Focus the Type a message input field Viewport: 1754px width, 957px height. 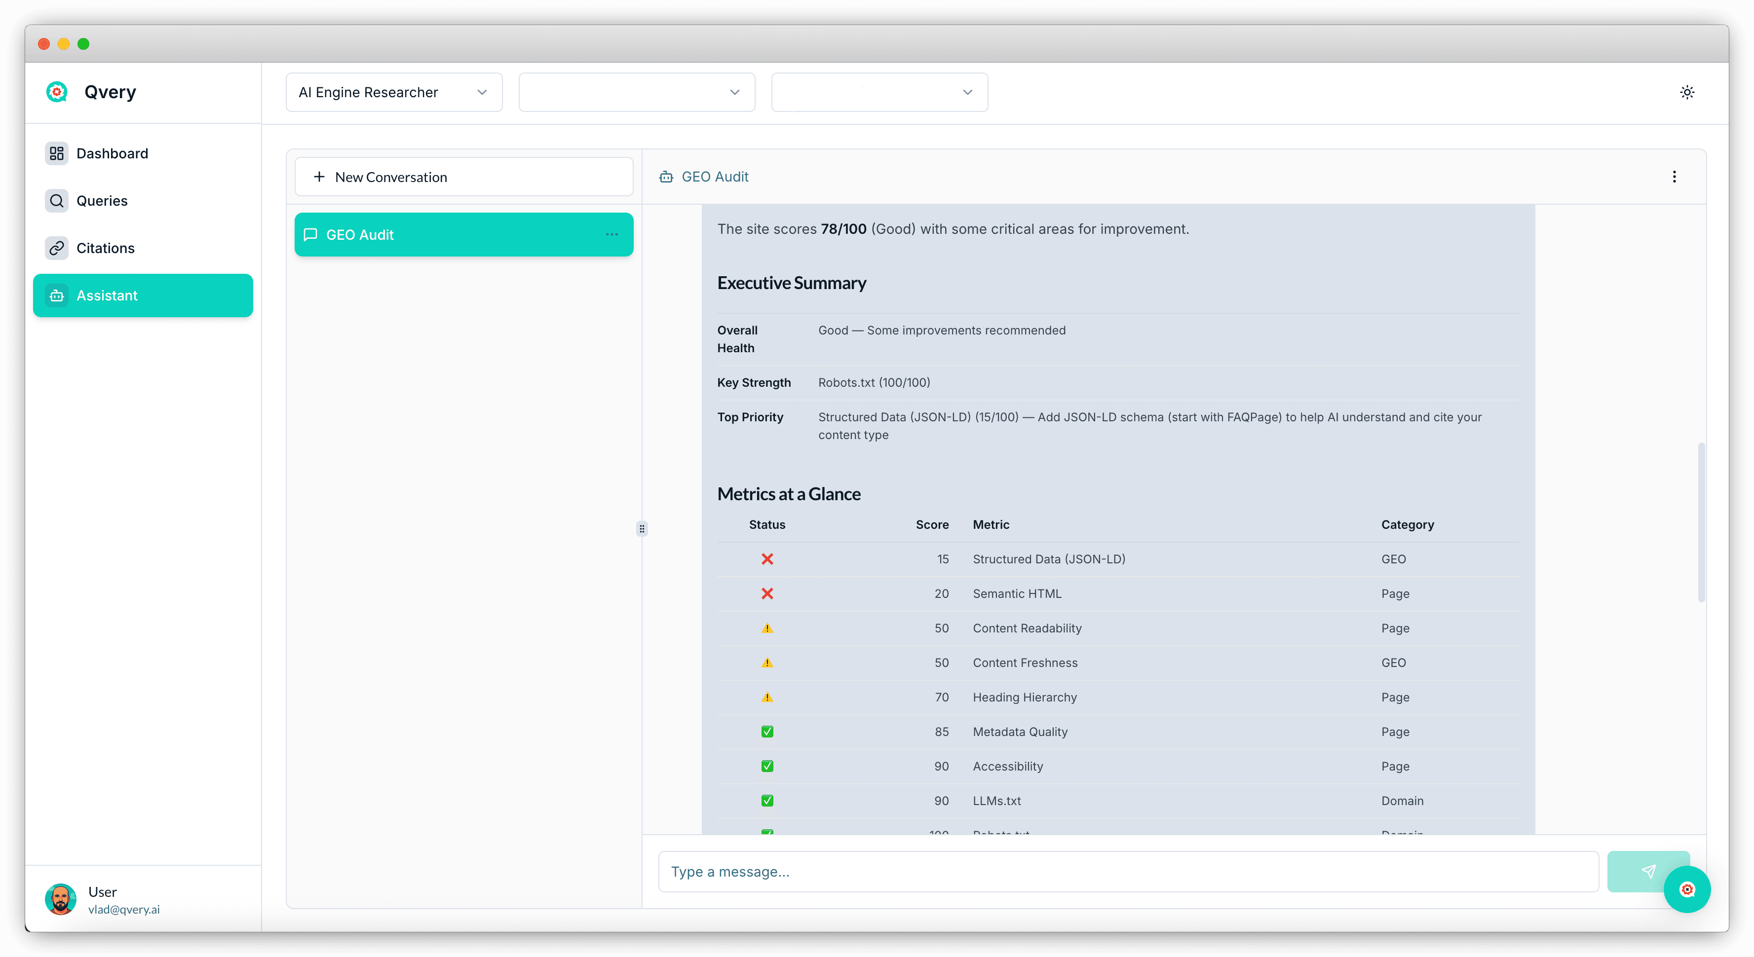click(x=1128, y=871)
